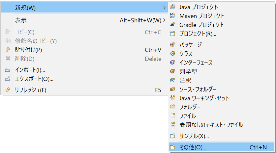Create a new ソース・フォルダー
Screen dimensions: 276x153
tap(222, 89)
